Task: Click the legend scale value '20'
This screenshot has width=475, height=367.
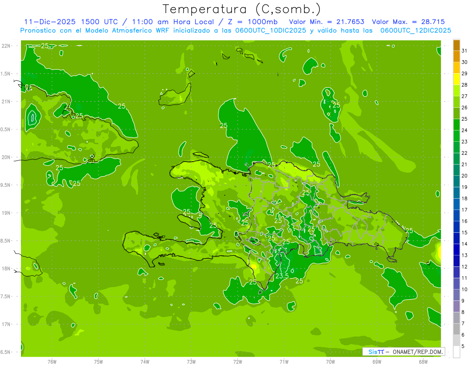Action: point(464,176)
